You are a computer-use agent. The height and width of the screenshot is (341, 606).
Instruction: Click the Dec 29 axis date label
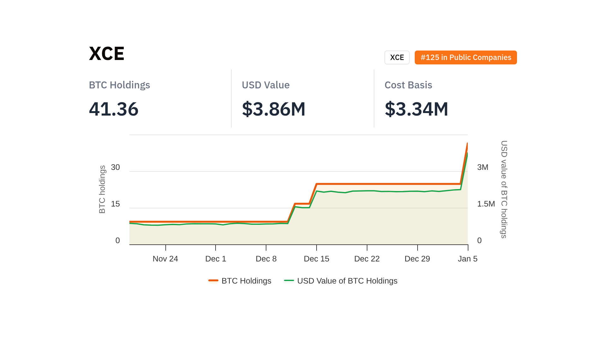(x=417, y=259)
